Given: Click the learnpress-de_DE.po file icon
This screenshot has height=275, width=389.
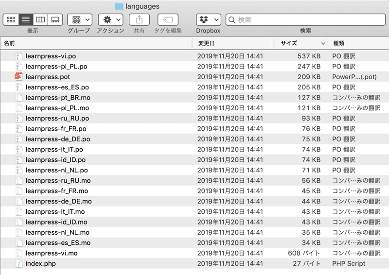Looking at the screenshot, I should click(19, 139).
